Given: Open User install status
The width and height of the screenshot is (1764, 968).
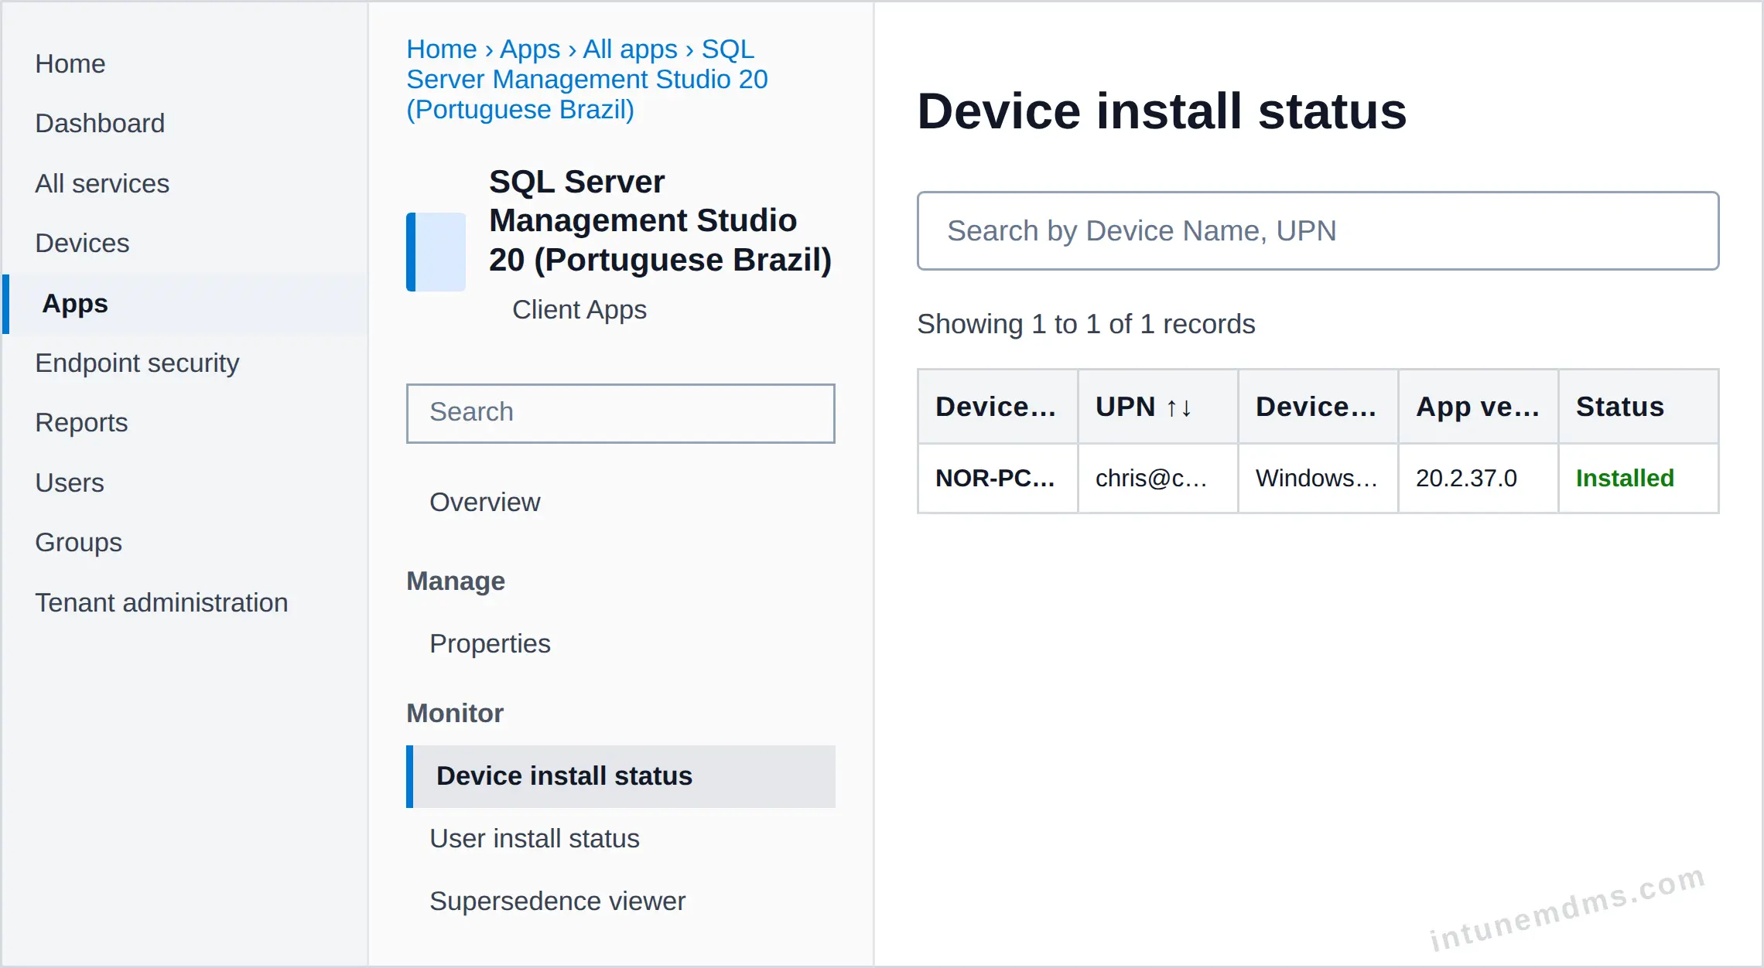Looking at the screenshot, I should (x=535, y=838).
